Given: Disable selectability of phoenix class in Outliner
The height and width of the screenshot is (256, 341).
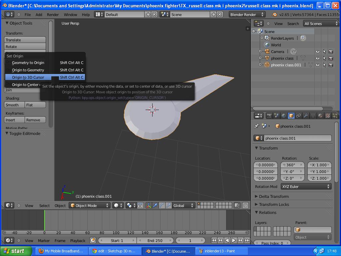Looking at the screenshot, I should [325, 58].
